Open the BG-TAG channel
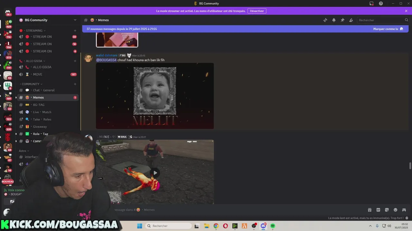The width and height of the screenshot is (412, 231). 48,105
